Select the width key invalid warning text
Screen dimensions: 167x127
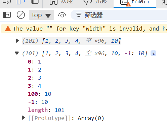(90, 29)
